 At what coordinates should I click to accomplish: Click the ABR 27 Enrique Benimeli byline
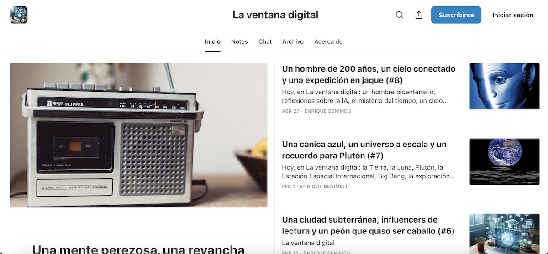pyautogui.click(x=316, y=111)
